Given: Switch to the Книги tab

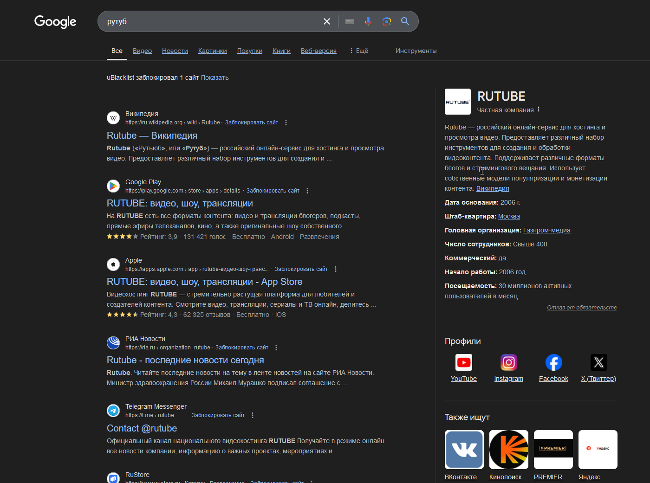Looking at the screenshot, I should pyautogui.click(x=281, y=51).
